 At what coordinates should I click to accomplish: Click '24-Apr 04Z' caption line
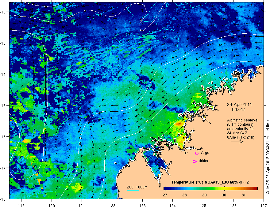pyautogui.click(x=237, y=133)
